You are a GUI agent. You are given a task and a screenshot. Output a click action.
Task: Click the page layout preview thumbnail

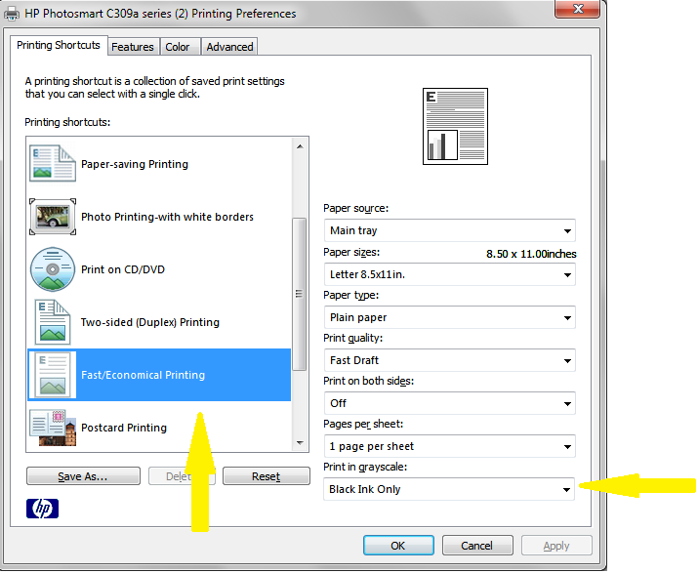coord(455,127)
